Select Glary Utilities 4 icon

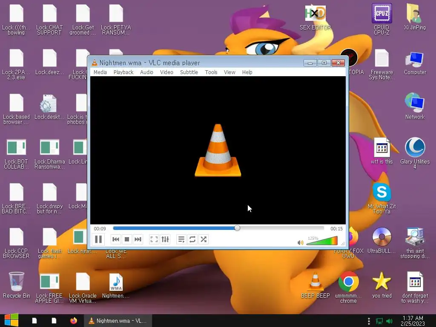click(x=415, y=153)
